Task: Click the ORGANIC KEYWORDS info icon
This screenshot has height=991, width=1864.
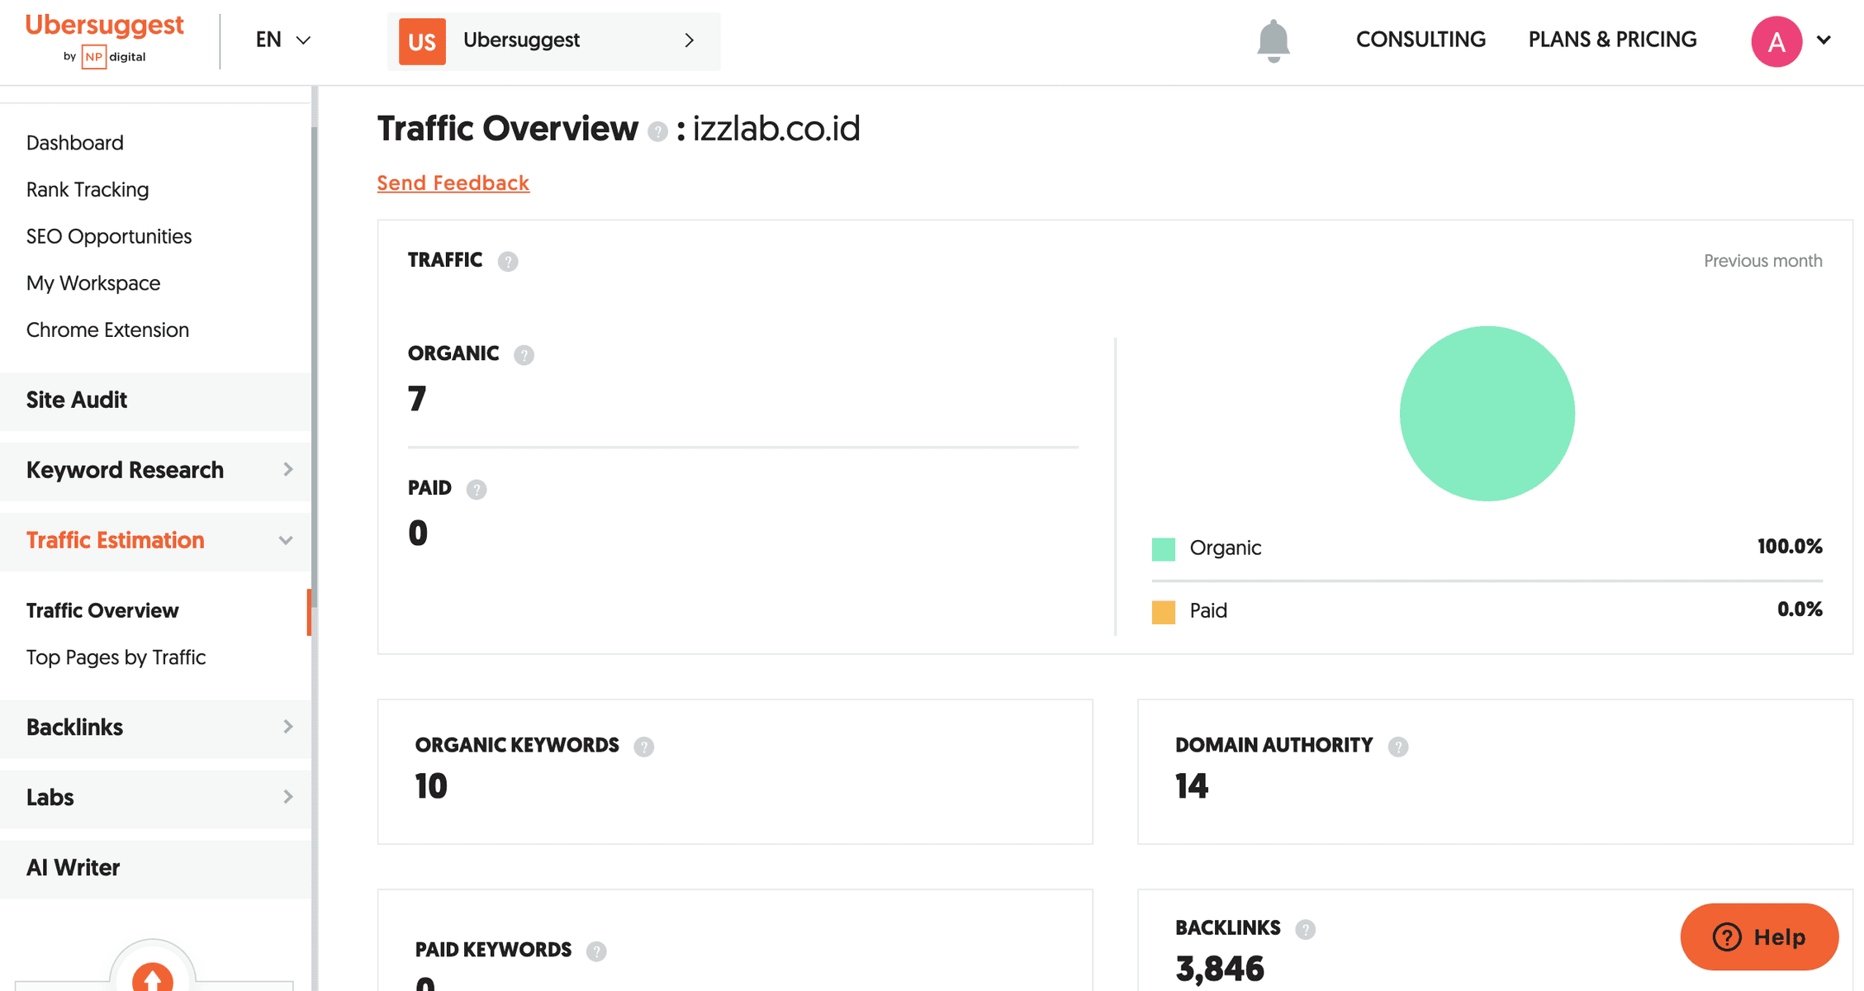Action: point(643,747)
